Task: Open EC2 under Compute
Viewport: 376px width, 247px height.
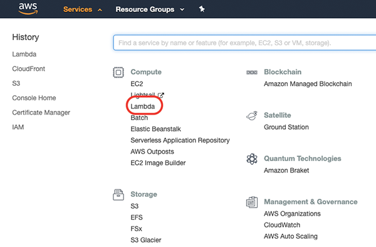Action: point(137,84)
